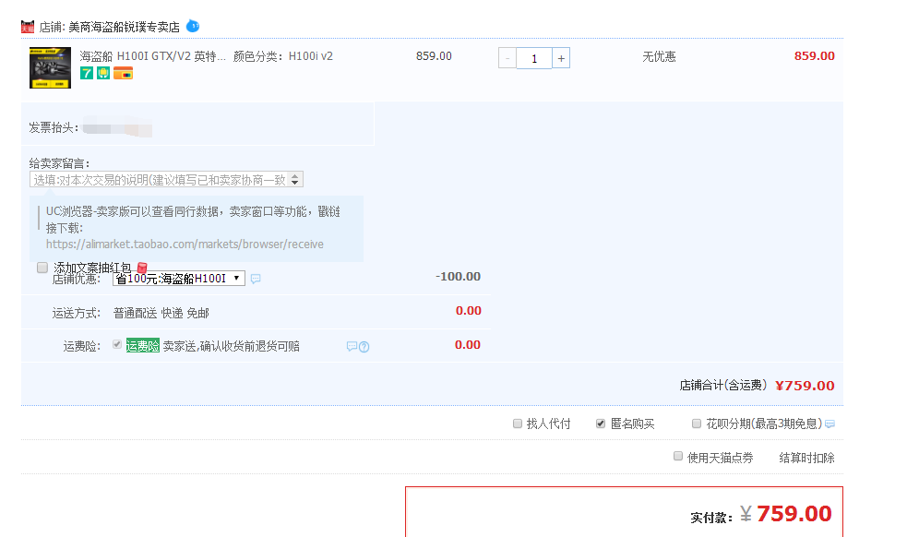Screen dimensions: 919x537
Task: Click the green 7-day return badge icon
Action: tap(87, 73)
